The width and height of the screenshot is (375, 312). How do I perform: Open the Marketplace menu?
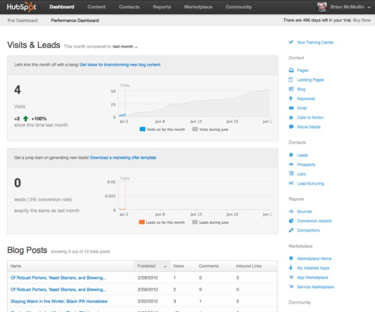(198, 7)
